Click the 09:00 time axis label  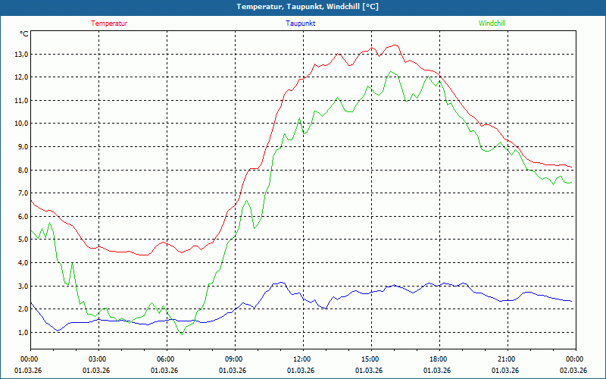pos(235,359)
